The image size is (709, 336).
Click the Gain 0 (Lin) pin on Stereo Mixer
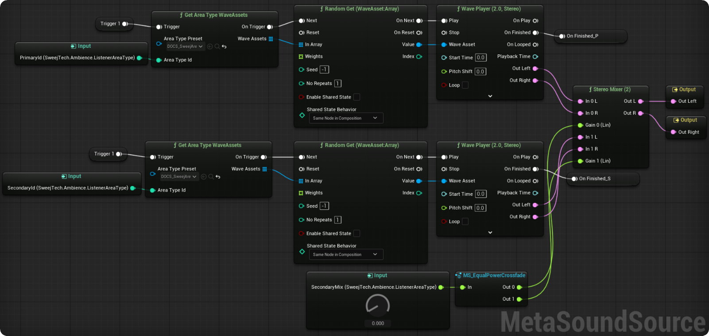click(x=581, y=125)
